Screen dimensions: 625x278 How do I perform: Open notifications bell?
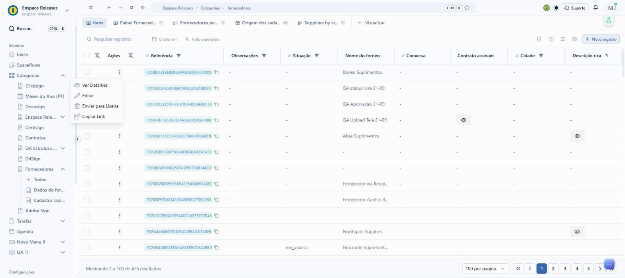click(x=596, y=8)
